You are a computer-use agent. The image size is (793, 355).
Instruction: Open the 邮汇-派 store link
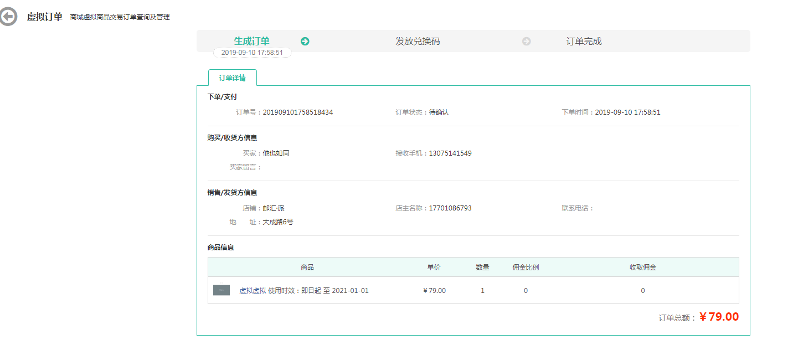coord(274,208)
